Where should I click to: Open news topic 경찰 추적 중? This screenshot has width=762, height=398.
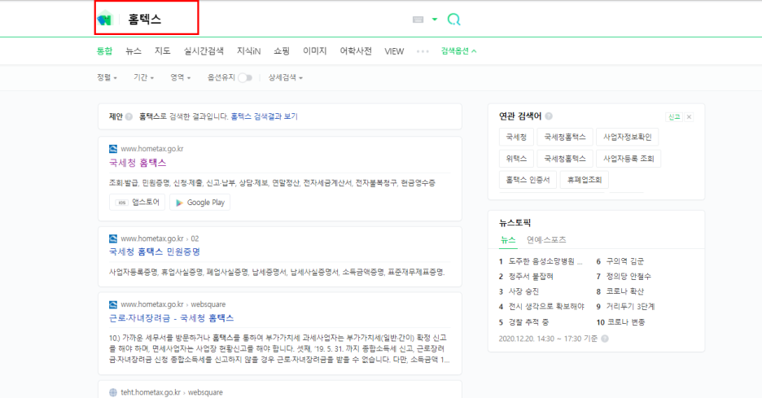click(528, 322)
